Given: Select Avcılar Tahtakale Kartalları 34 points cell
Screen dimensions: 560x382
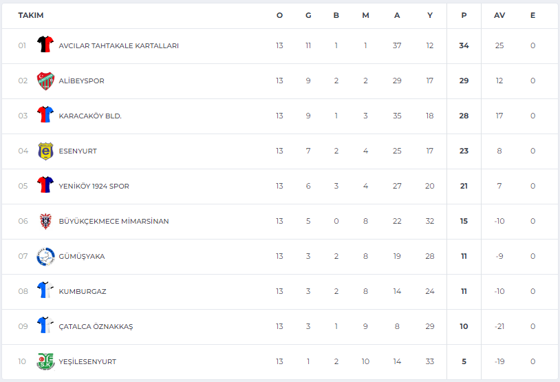Looking at the screenshot, I should (x=464, y=45).
